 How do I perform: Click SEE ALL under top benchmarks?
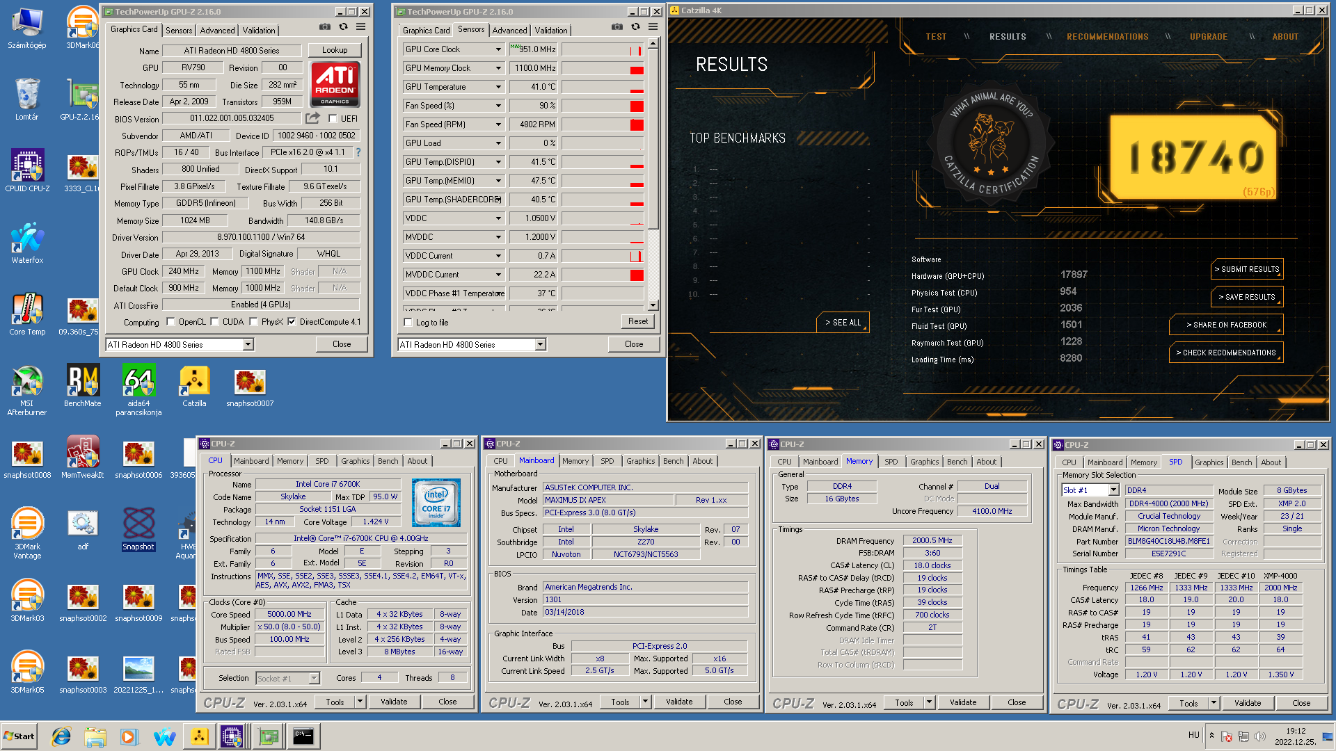click(843, 323)
